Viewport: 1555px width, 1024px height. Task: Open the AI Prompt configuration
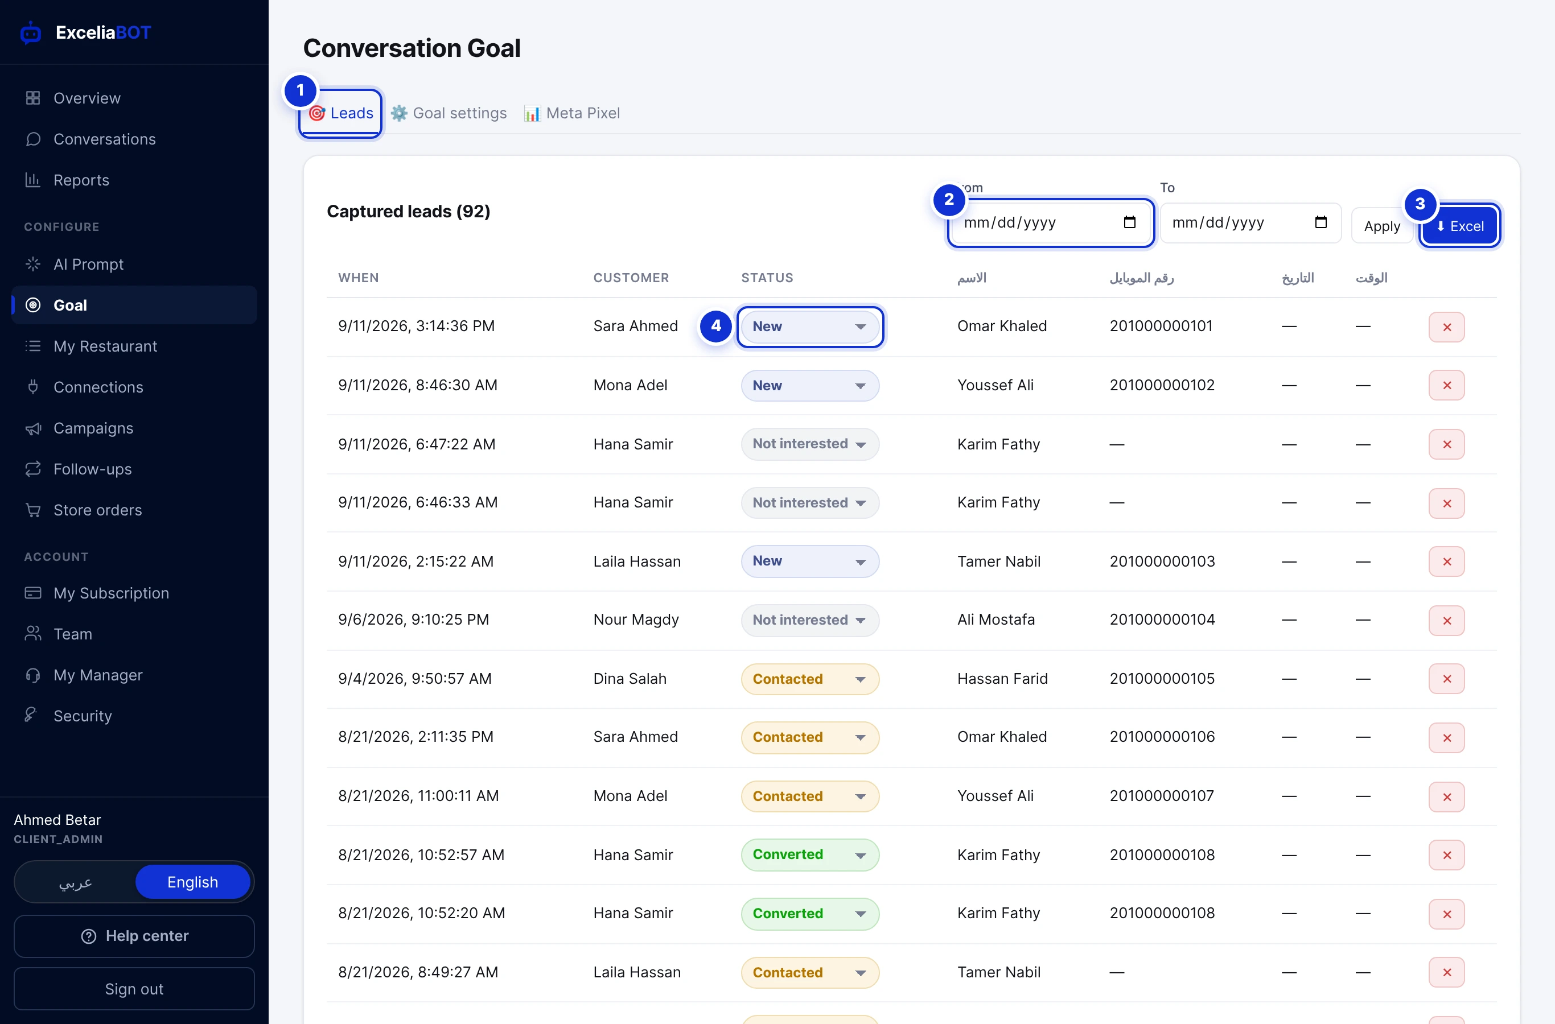(134, 264)
